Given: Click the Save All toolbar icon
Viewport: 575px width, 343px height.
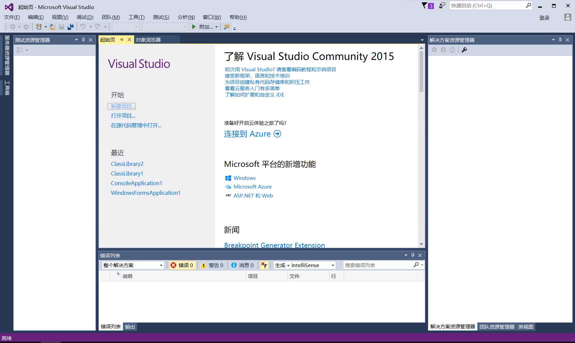Looking at the screenshot, I should tap(70, 27).
